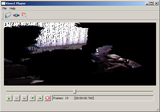This screenshot has height=112, width=160.
Task: Close the Kinect Player window
Action: (x=156, y=3)
